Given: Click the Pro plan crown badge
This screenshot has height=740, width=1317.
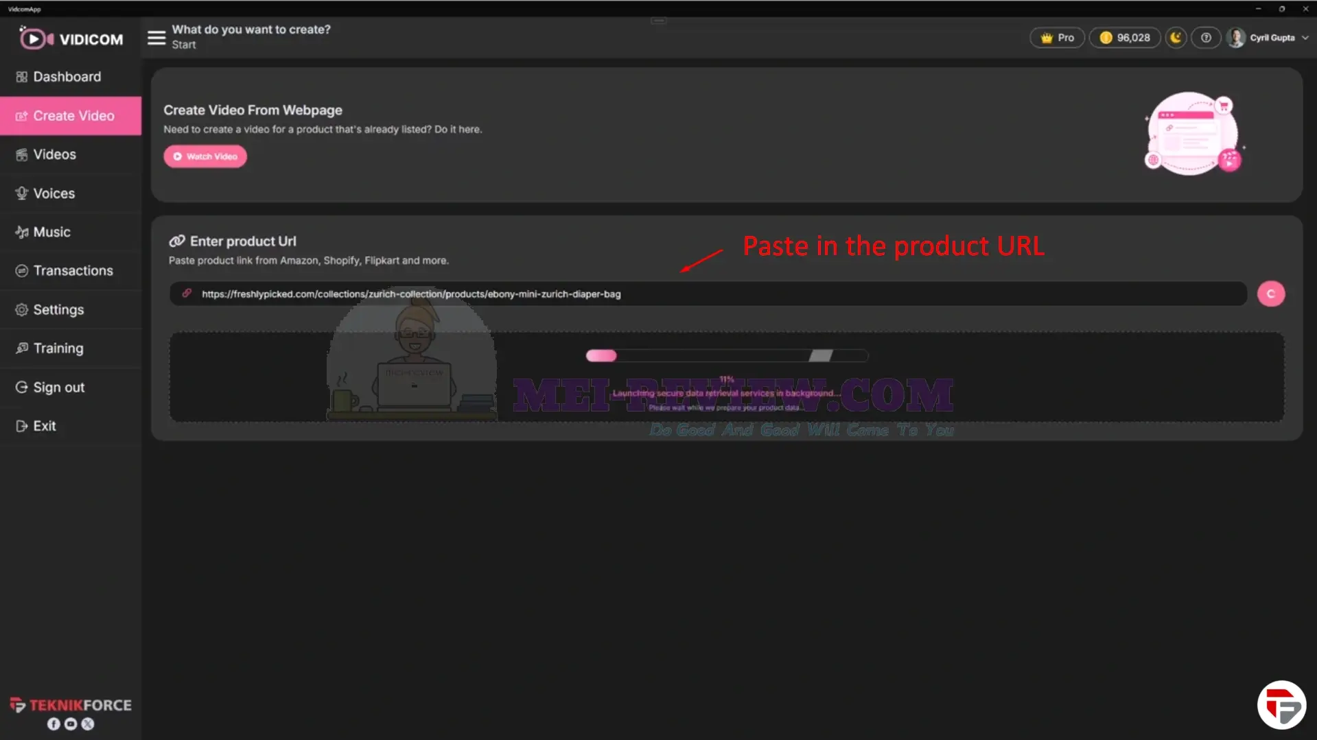Looking at the screenshot, I should pos(1057,38).
